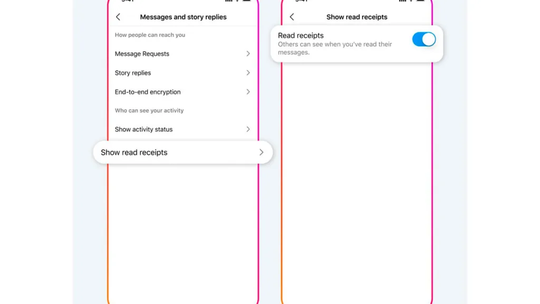Tap the battery icon on the left phone

247,1
